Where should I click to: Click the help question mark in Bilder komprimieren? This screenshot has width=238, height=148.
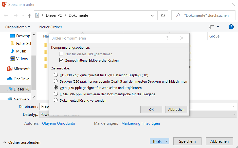(x=167, y=38)
